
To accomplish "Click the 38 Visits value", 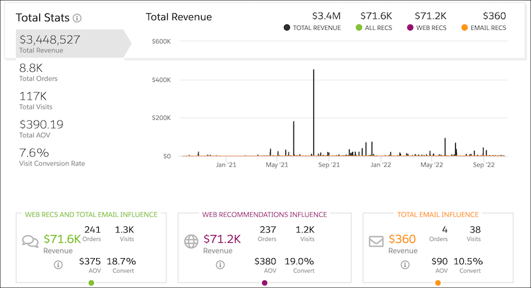I will pyautogui.click(x=475, y=230).
